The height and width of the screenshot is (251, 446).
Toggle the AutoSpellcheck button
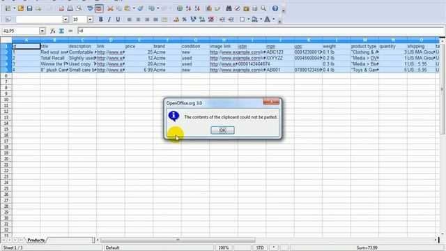99,8
